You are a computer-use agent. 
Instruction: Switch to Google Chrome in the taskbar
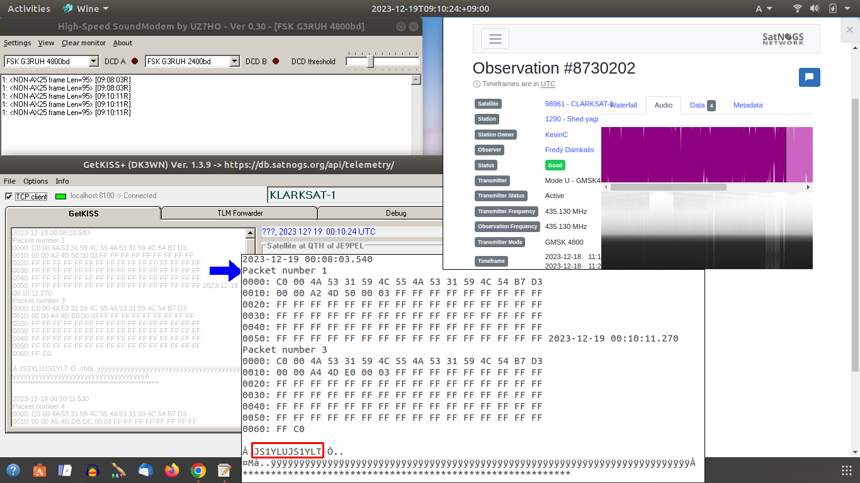[198, 470]
